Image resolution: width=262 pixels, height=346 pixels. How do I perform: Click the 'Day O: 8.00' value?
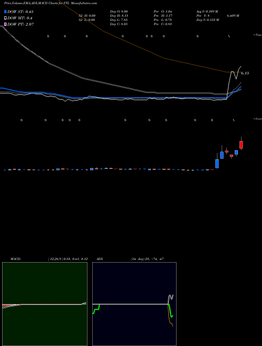(x=119, y=12)
